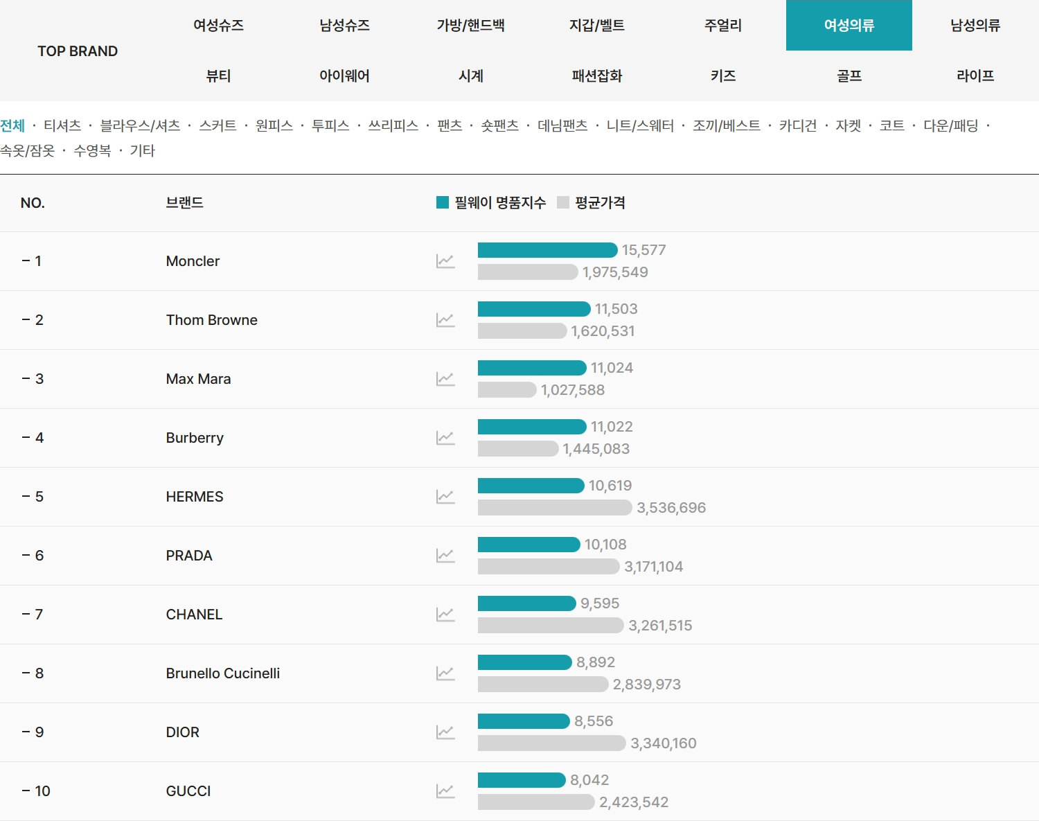
Task: Open trend chart icon for Thom Browne
Action: click(445, 320)
